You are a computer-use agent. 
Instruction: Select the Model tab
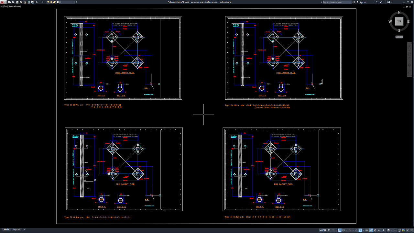point(6,229)
